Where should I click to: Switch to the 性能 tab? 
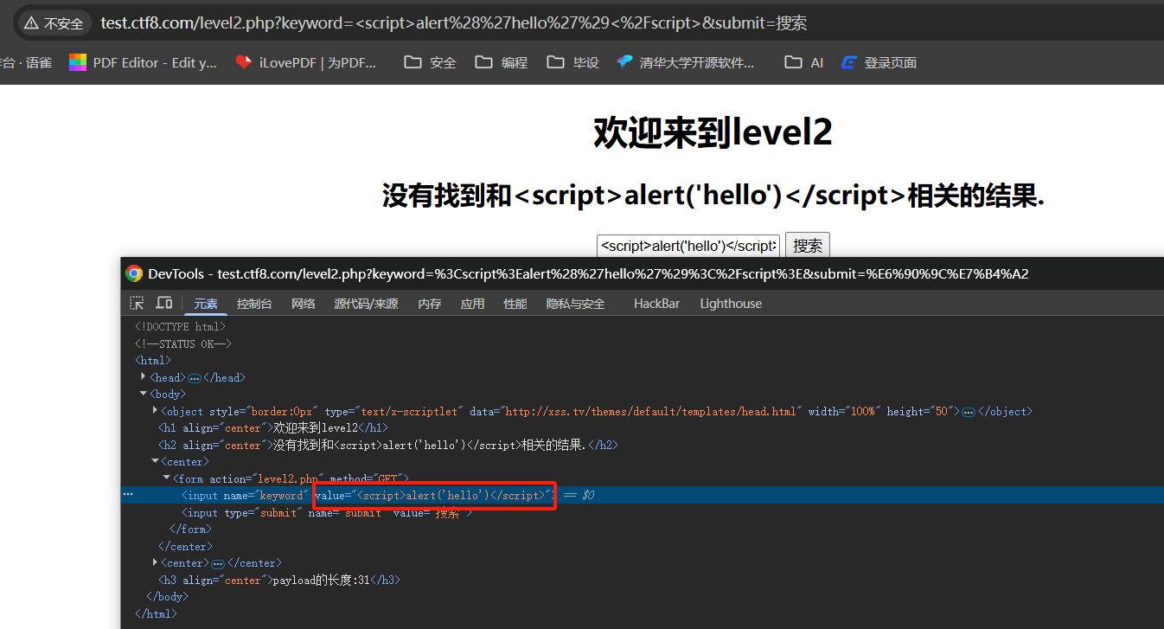[x=515, y=304]
